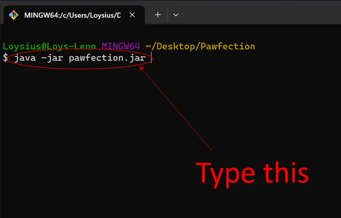This screenshot has height=218, width=341.
Task: Expand the new tab profile dropdown chevron
Action: coord(176,15)
